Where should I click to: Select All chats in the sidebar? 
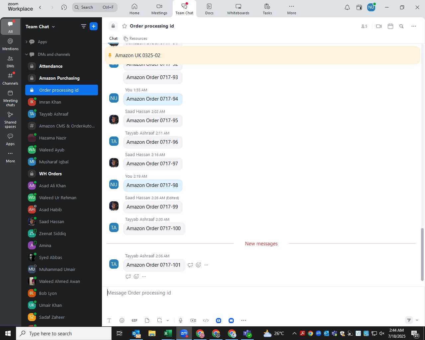(x=10, y=27)
